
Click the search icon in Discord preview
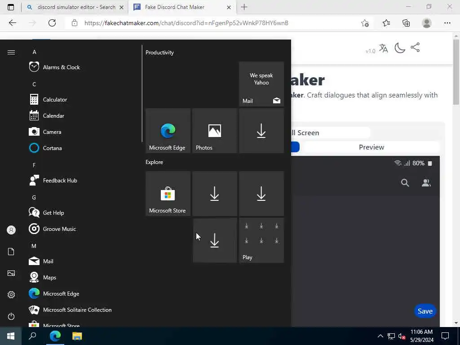click(x=405, y=183)
